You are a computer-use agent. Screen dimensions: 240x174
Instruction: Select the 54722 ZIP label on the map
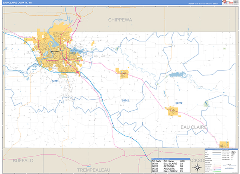pyautogui.click(x=179, y=103)
